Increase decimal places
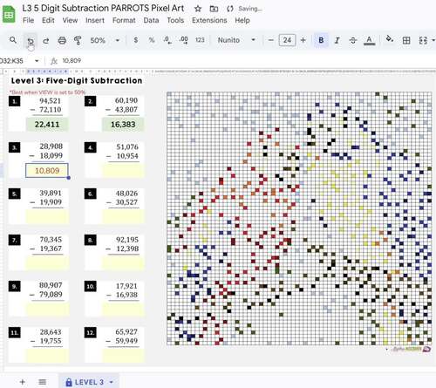436x388 pixels. point(184,40)
